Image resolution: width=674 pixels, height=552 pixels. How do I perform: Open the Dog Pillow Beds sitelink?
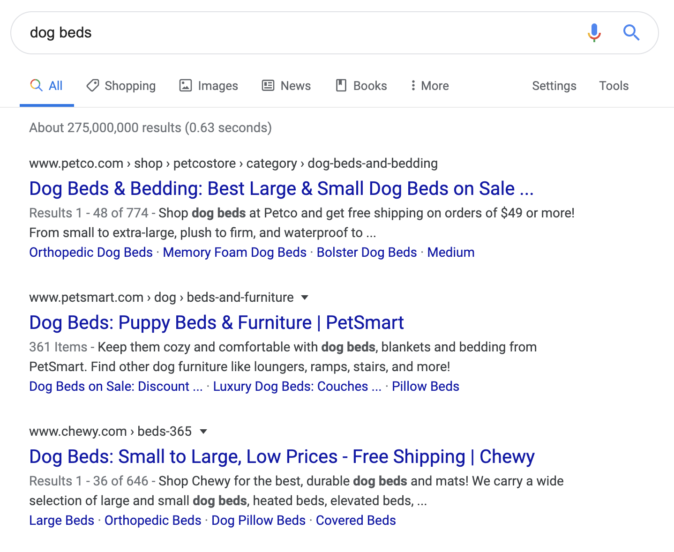coord(258,520)
